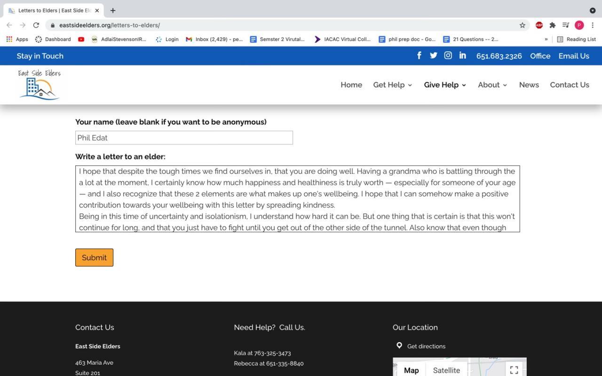Reload the page

point(36,25)
